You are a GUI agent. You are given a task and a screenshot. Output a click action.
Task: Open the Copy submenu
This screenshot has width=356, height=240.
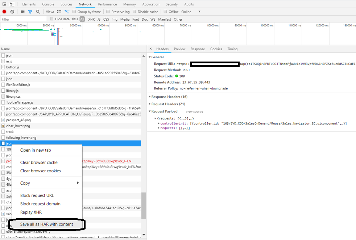(x=47, y=183)
